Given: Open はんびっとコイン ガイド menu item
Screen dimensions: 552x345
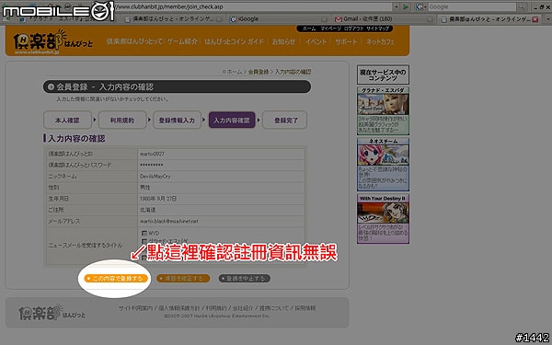Looking at the screenshot, I should tap(234, 41).
